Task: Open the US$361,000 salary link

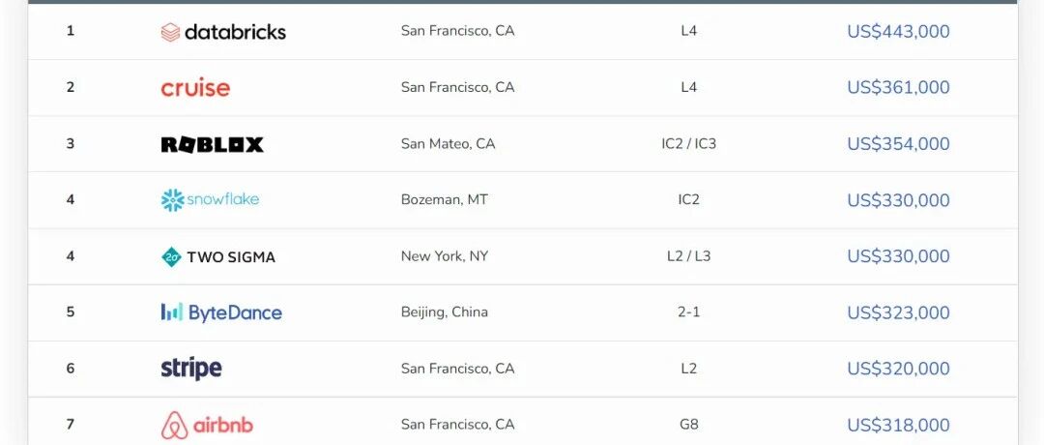Action: pos(898,87)
